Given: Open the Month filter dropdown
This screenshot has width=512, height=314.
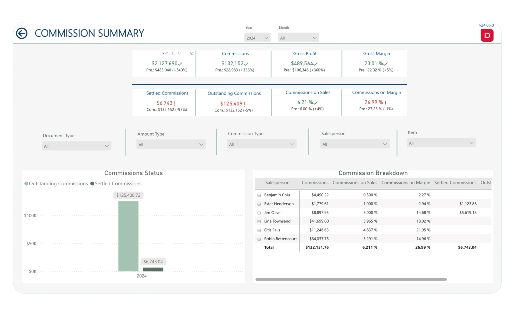Looking at the screenshot, I should [x=298, y=38].
